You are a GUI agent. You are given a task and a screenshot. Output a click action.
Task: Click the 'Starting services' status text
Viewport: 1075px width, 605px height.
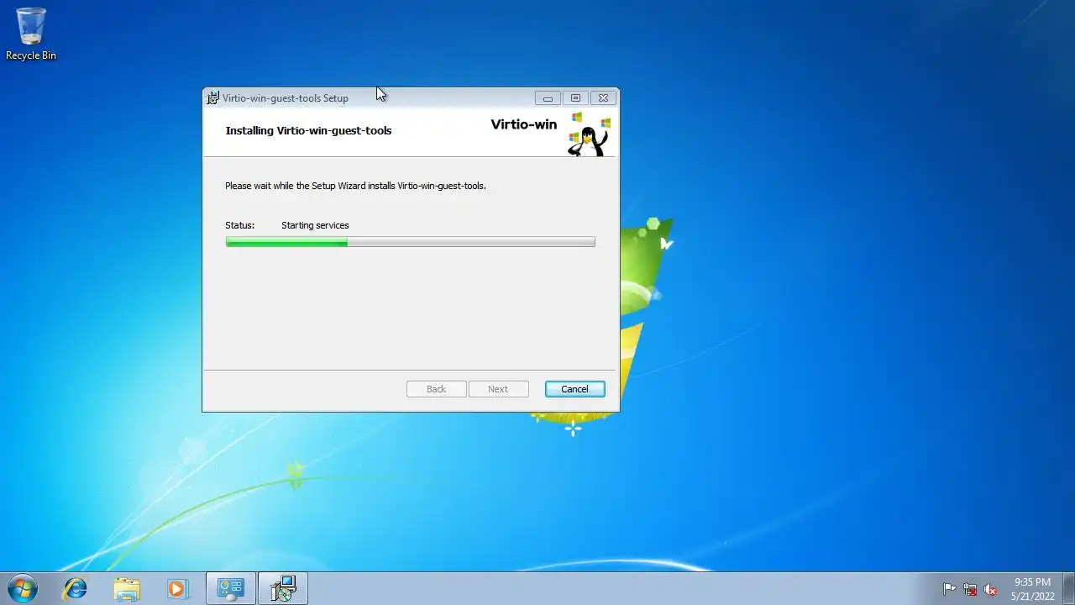[x=315, y=225]
